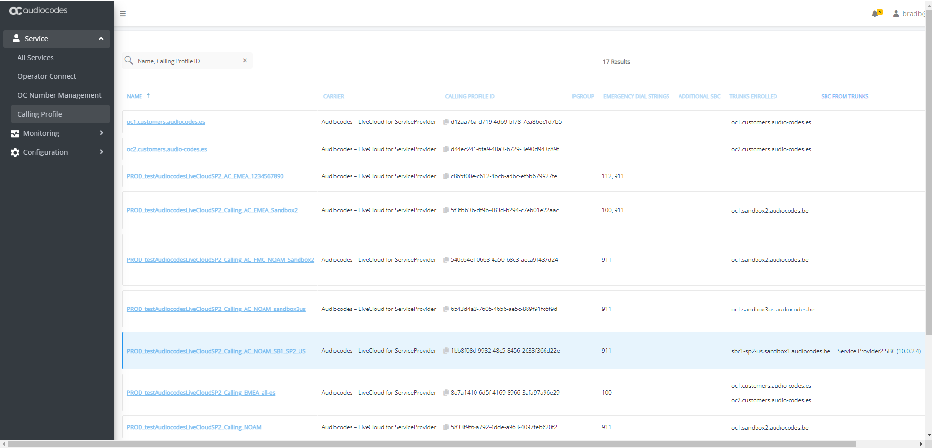
Task: Go to Operator Connect page
Action: (47, 76)
